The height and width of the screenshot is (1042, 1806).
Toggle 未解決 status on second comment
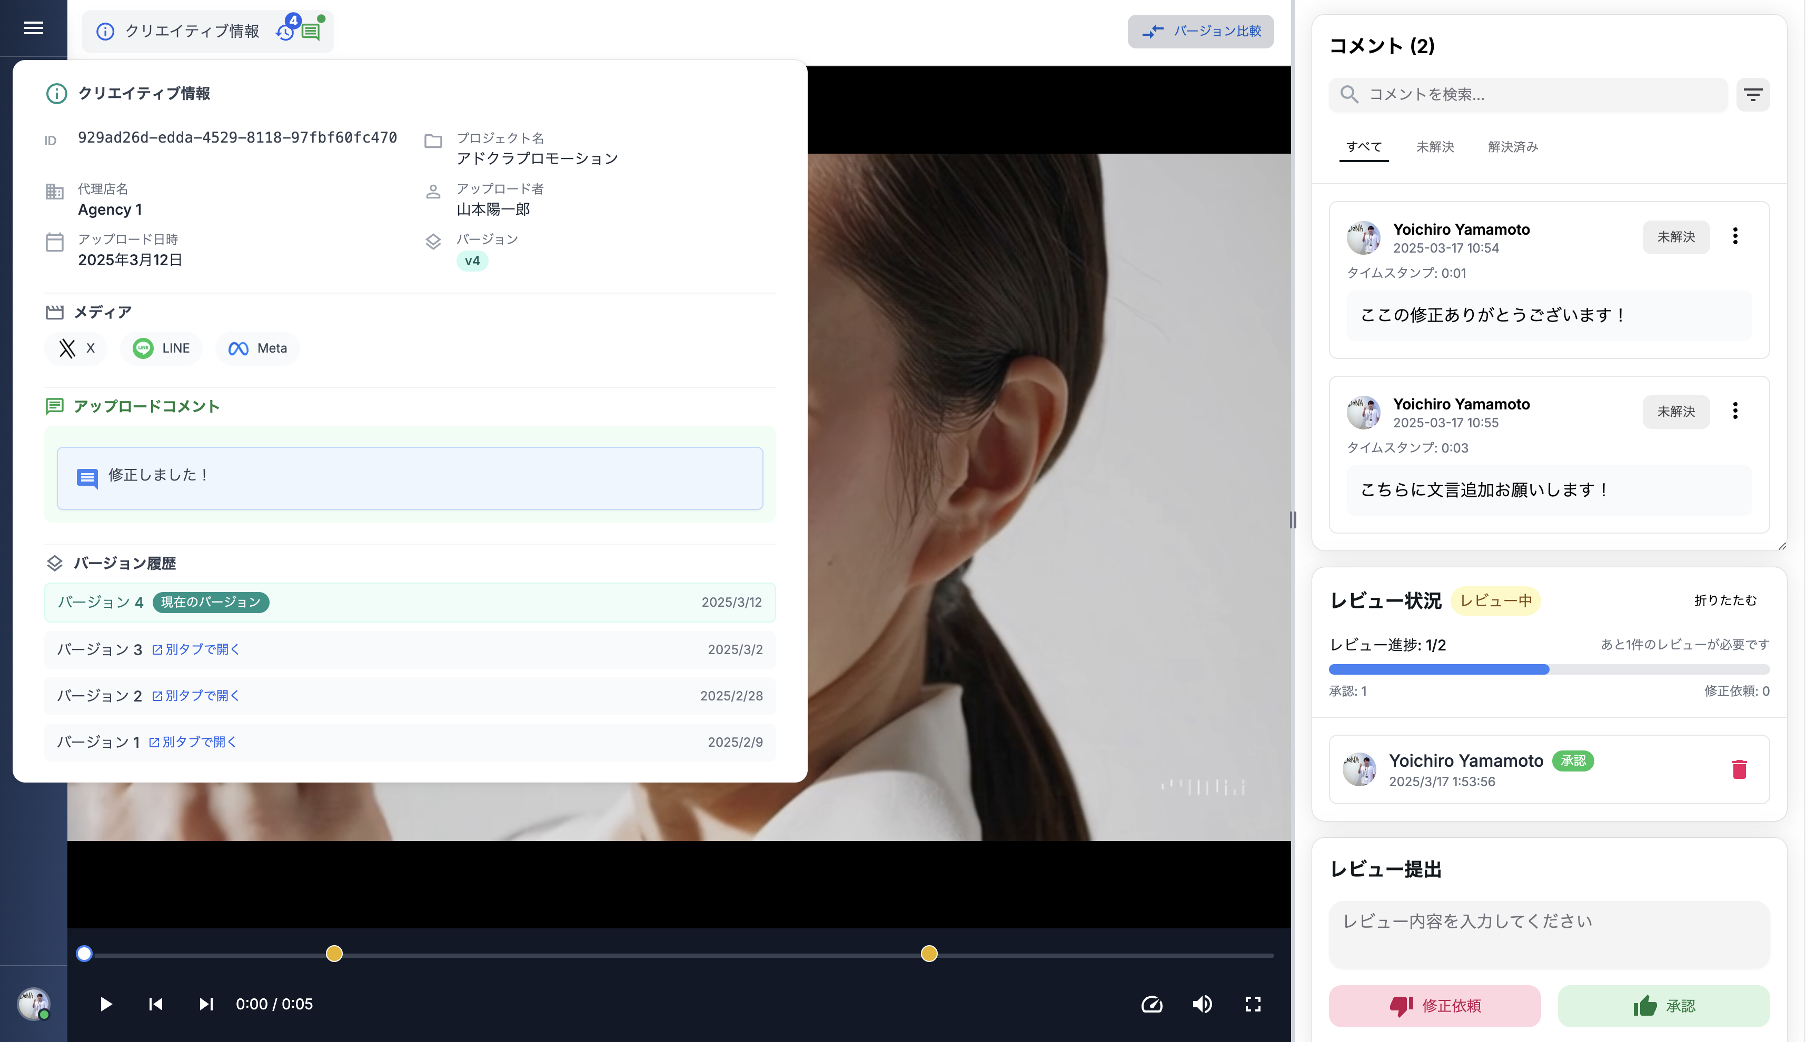tap(1676, 412)
